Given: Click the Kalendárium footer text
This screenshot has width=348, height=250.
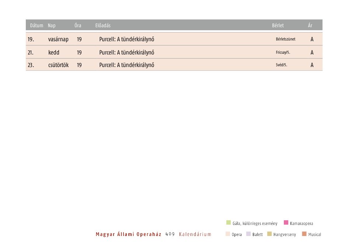Looking at the screenshot, I should 195,234.
